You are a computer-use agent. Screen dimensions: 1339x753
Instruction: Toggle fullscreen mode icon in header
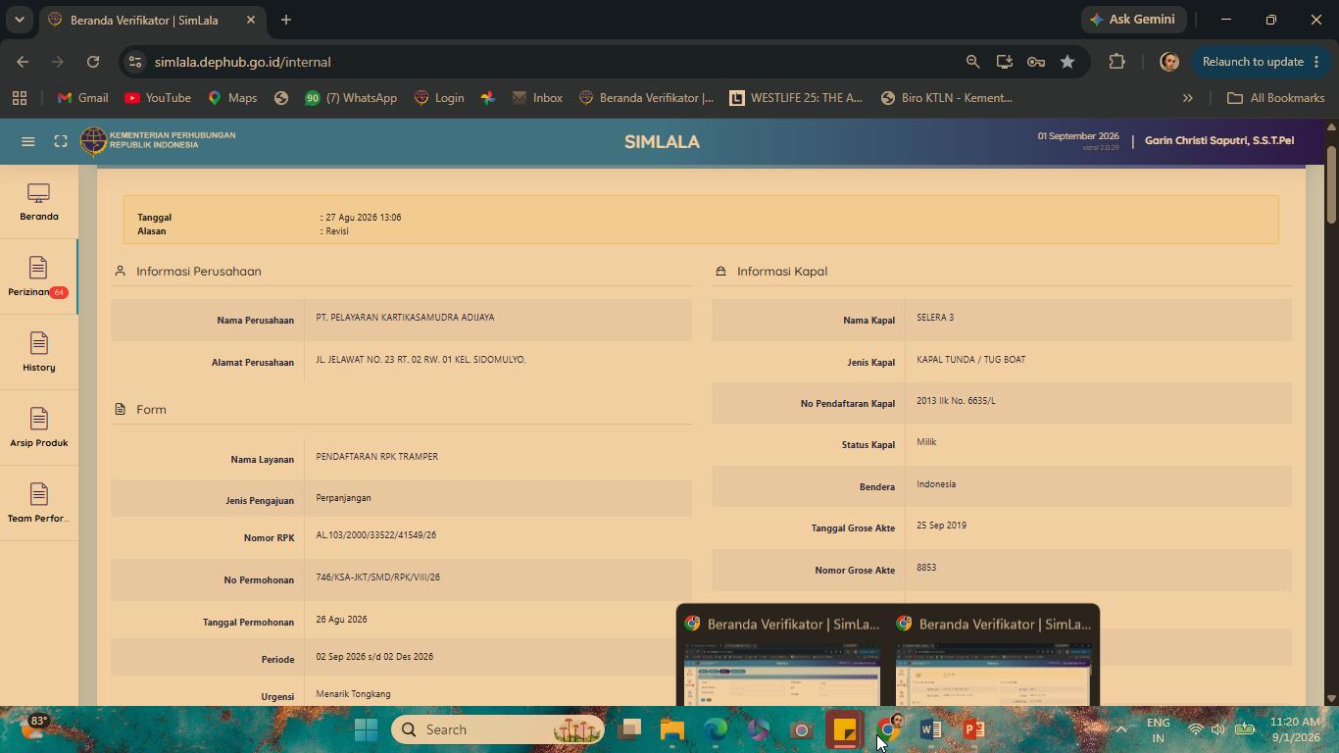61,141
